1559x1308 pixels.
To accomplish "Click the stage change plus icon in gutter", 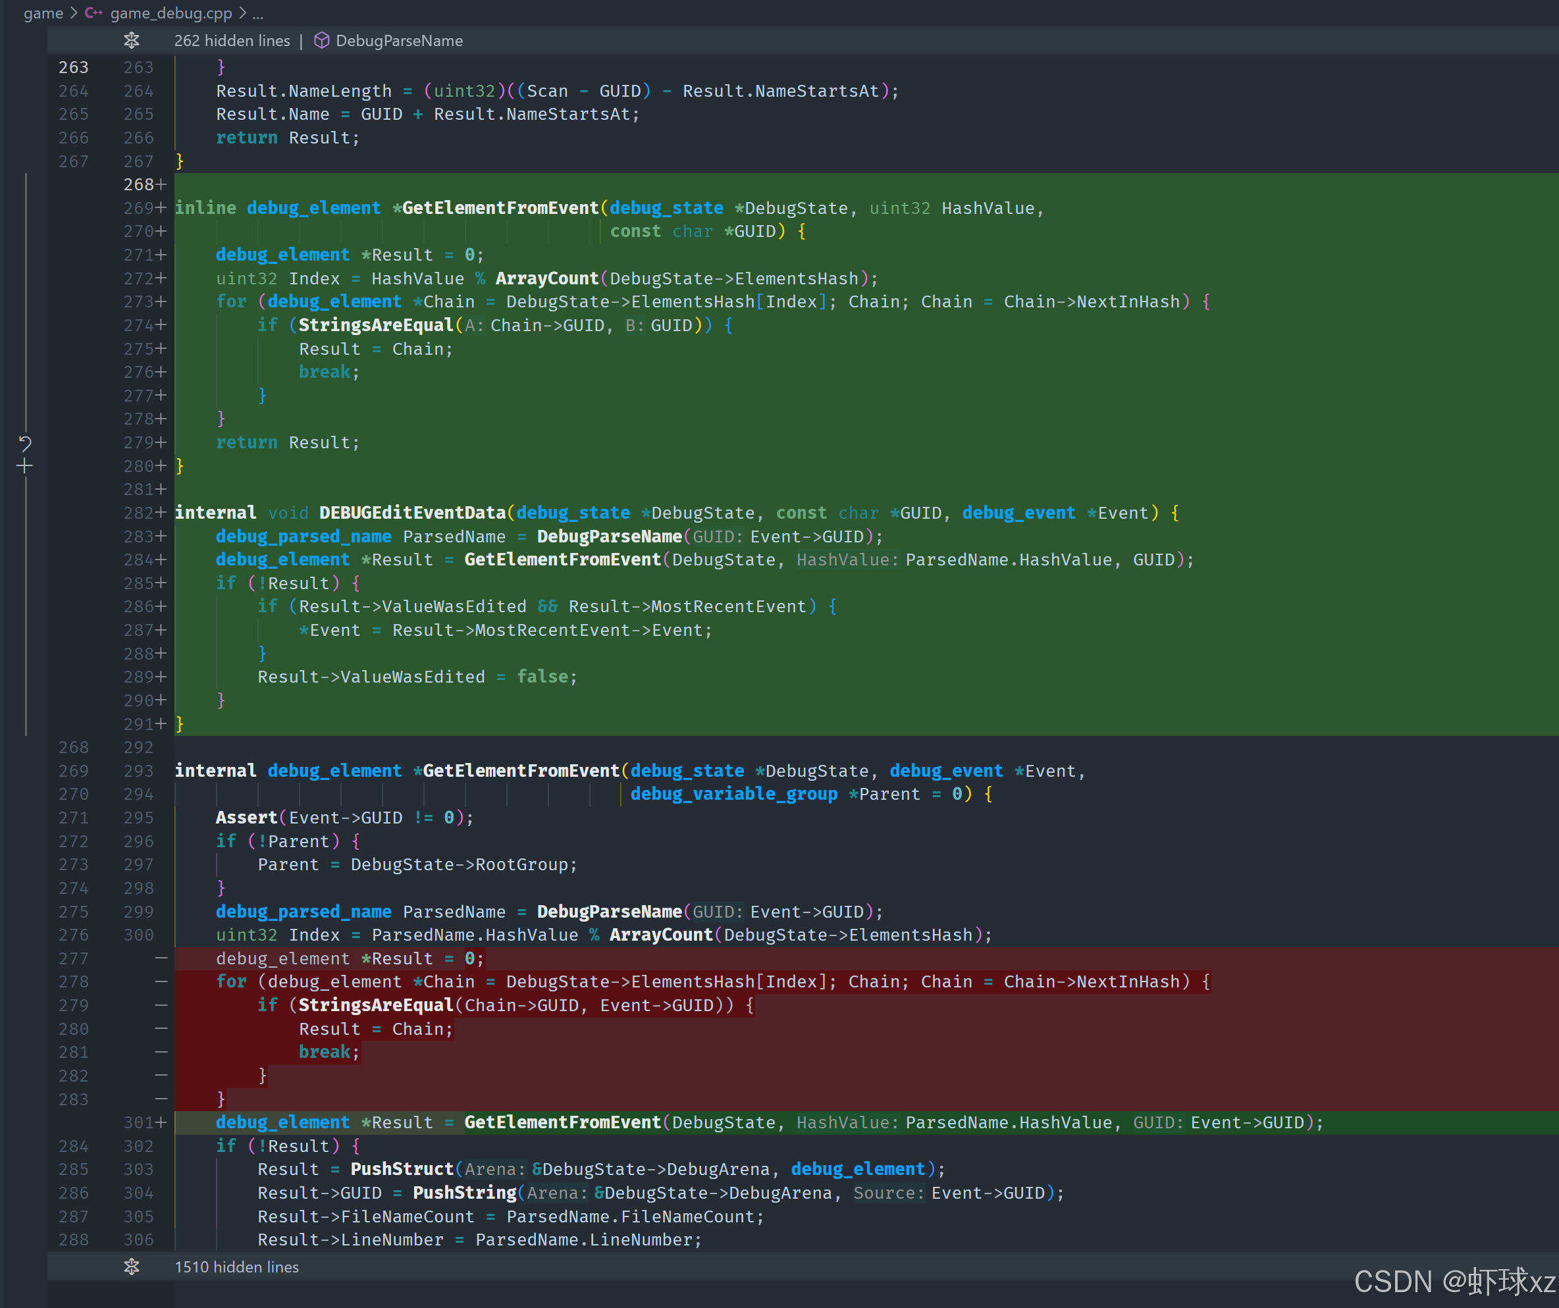I will (x=24, y=466).
